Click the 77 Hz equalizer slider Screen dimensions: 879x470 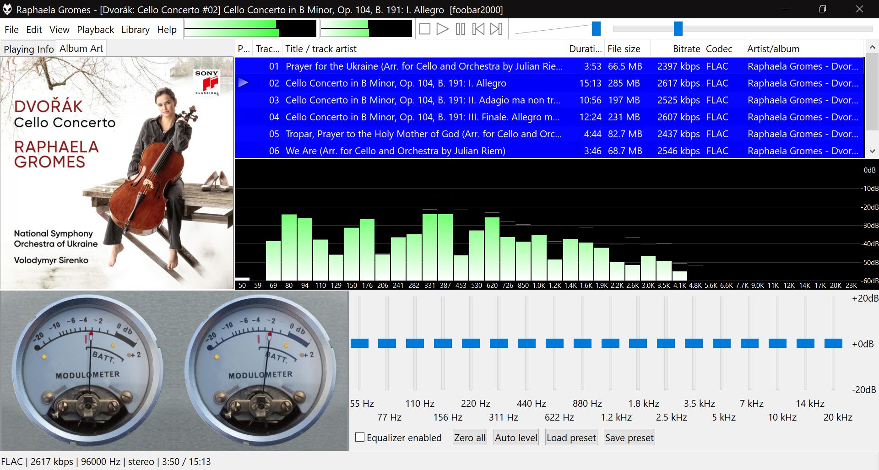[x=387, y=343]
